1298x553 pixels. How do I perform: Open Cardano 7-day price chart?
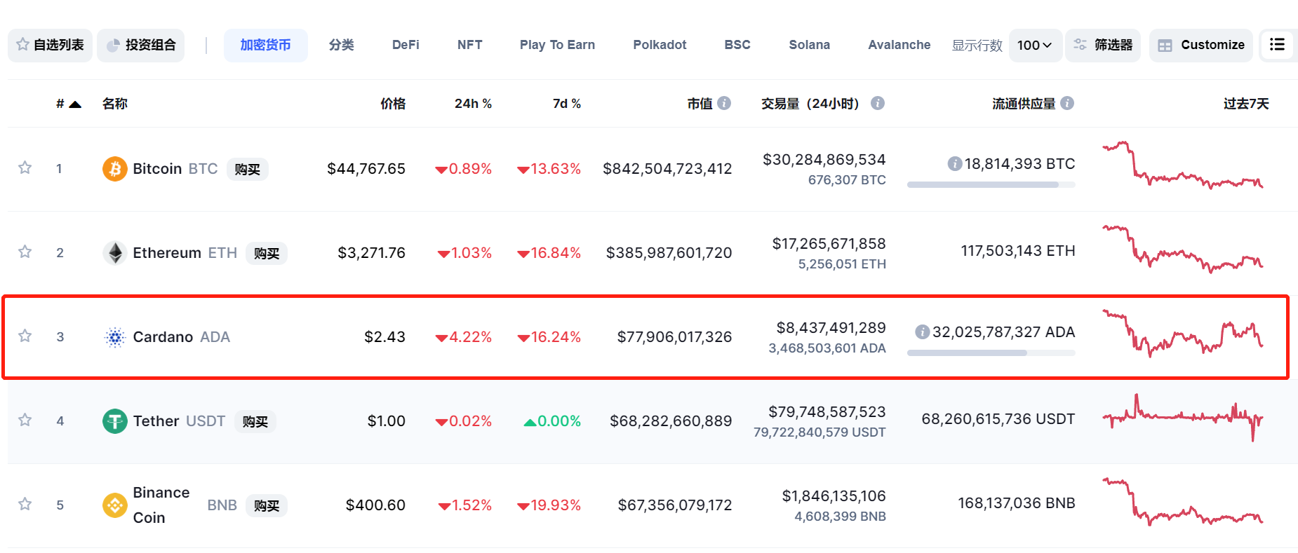(1183, 334)
